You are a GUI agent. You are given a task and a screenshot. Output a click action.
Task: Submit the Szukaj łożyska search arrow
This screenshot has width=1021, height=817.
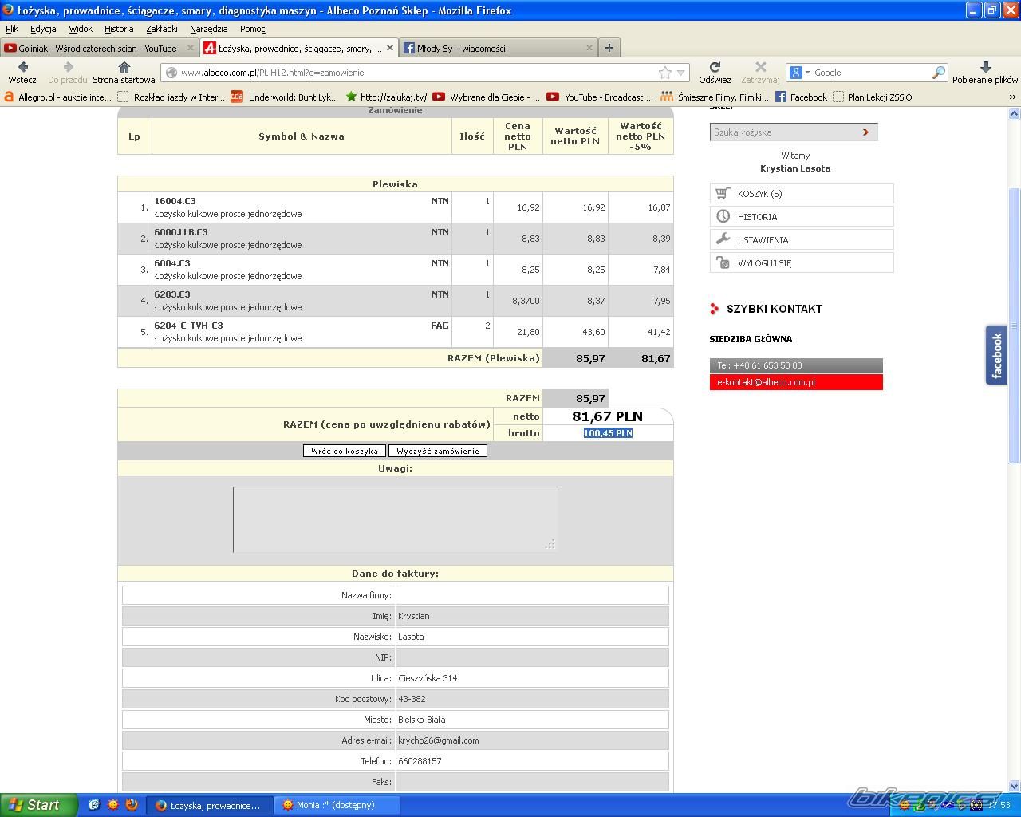(x=865, y=132)
